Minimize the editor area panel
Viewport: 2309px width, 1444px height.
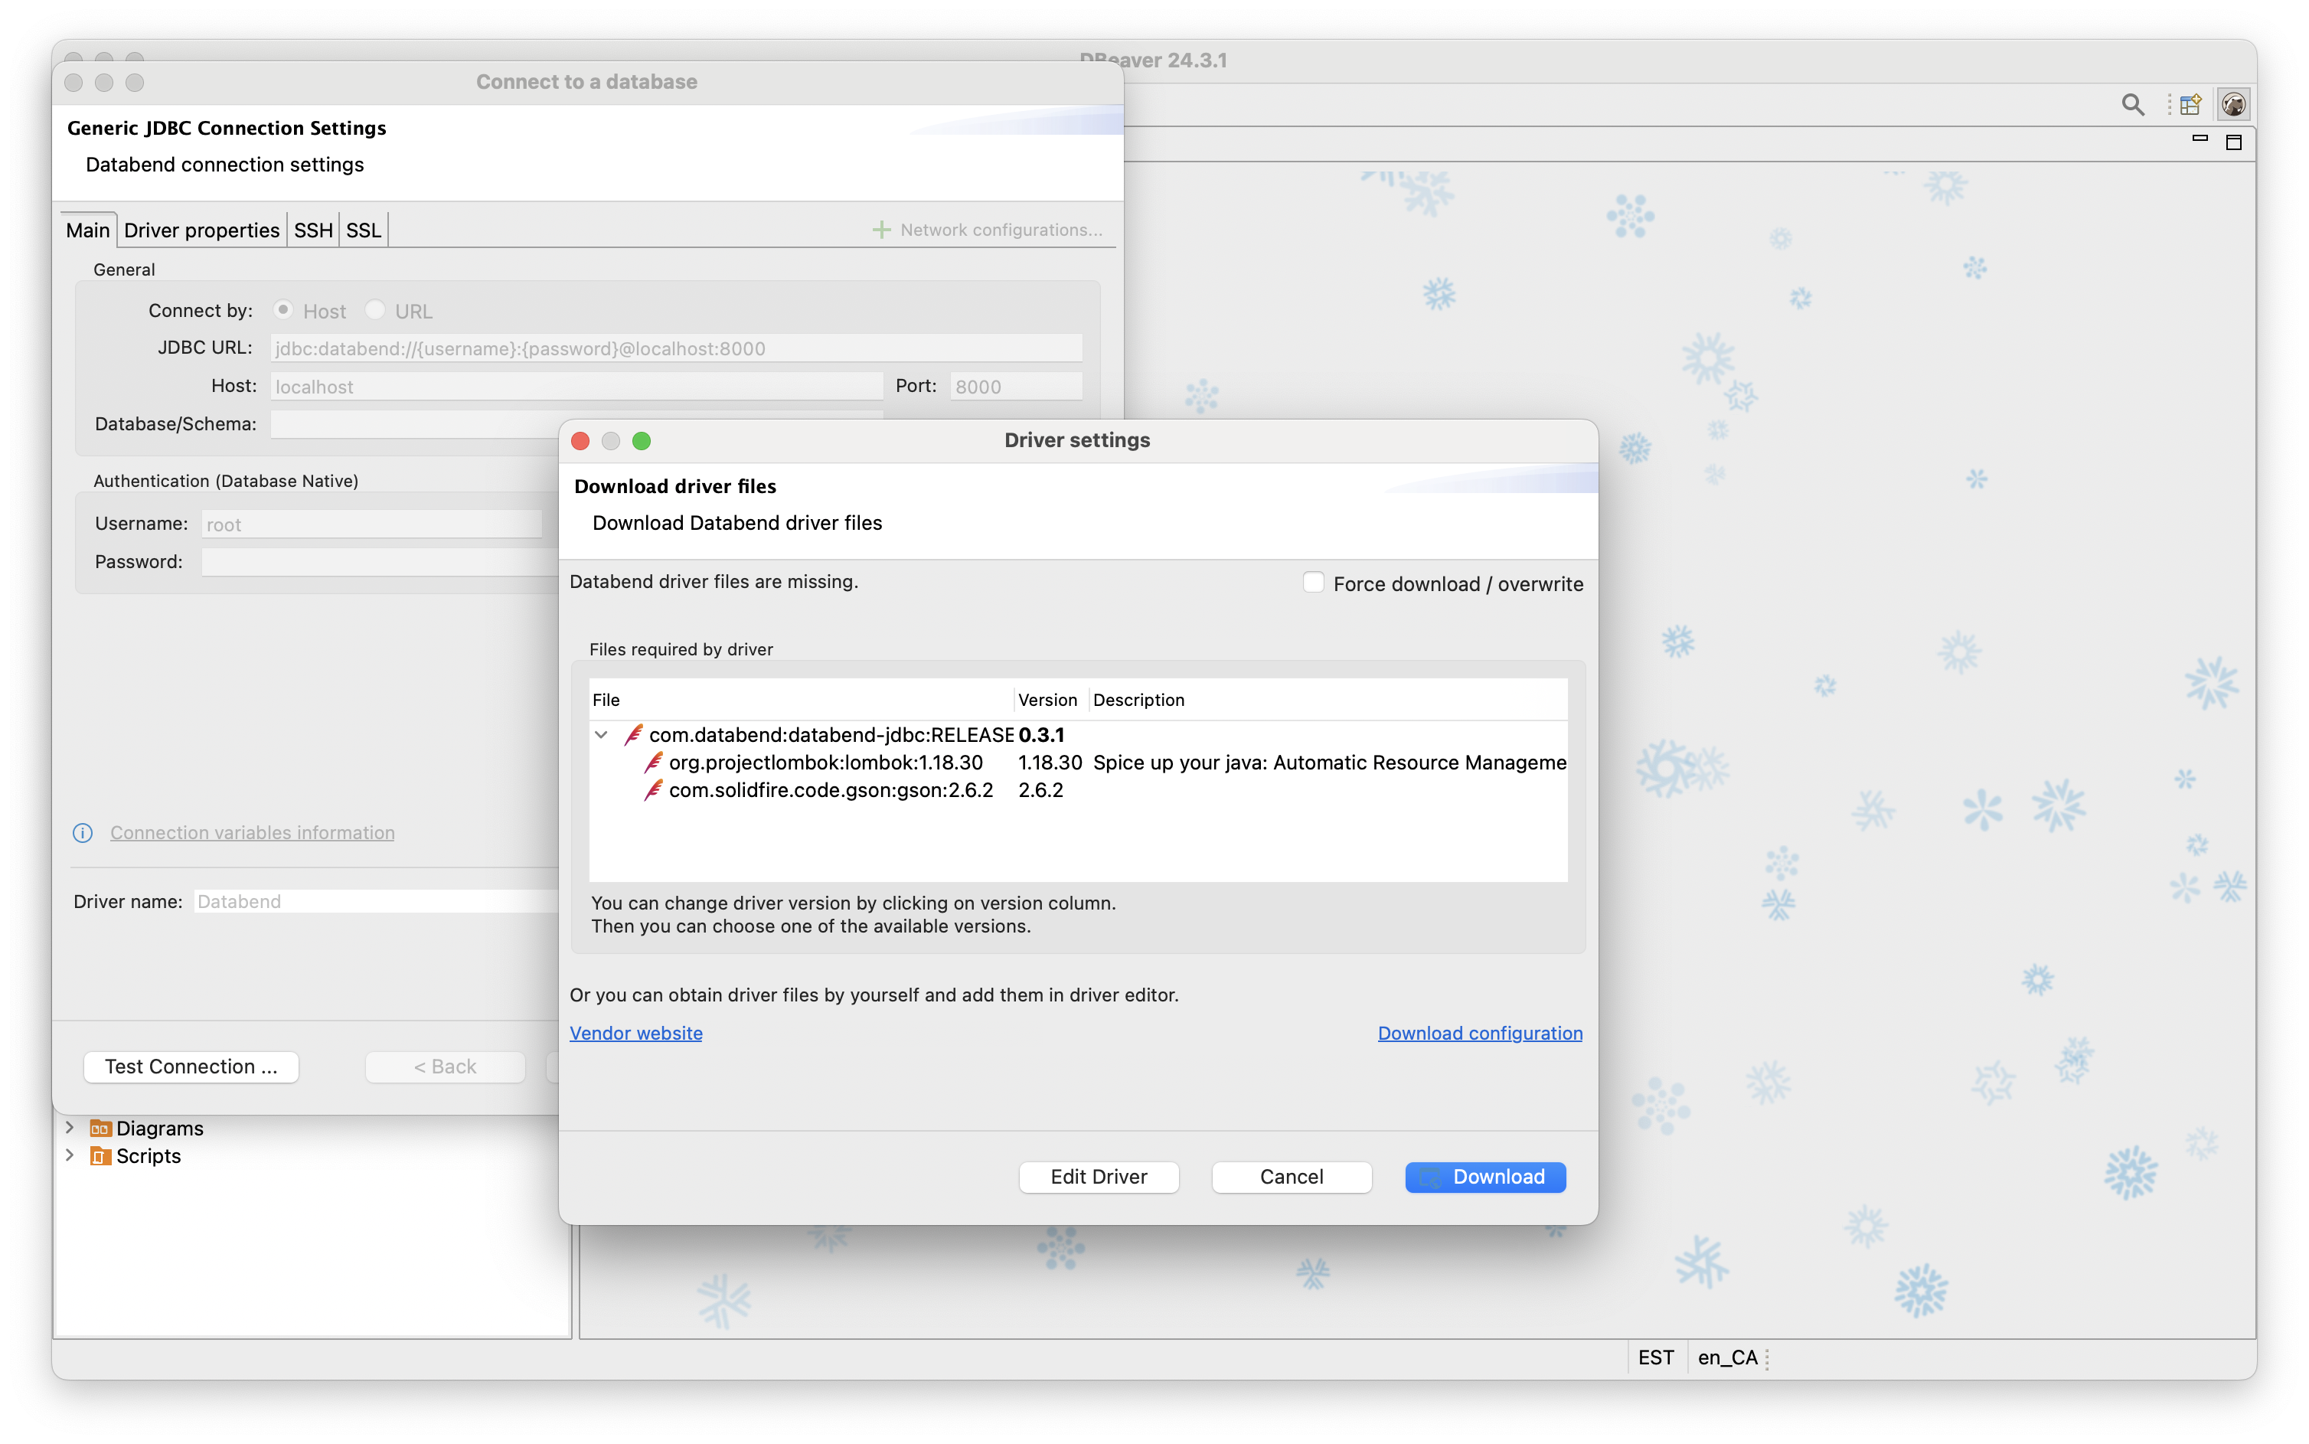2200,139
